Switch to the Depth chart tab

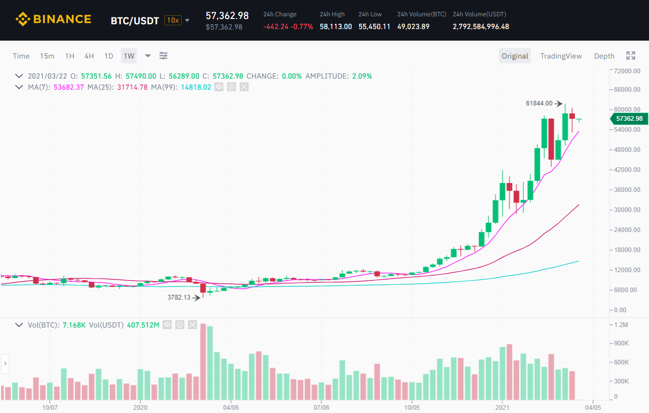click(x=604, y=56)
